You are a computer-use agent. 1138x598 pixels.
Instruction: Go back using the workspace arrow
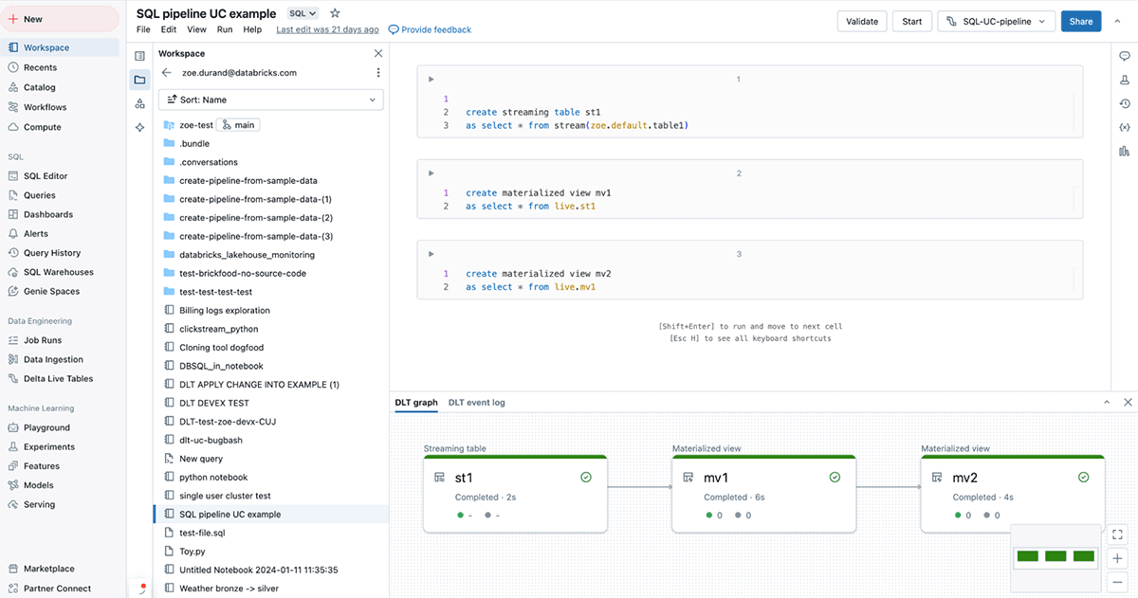[x=167, y=73]
